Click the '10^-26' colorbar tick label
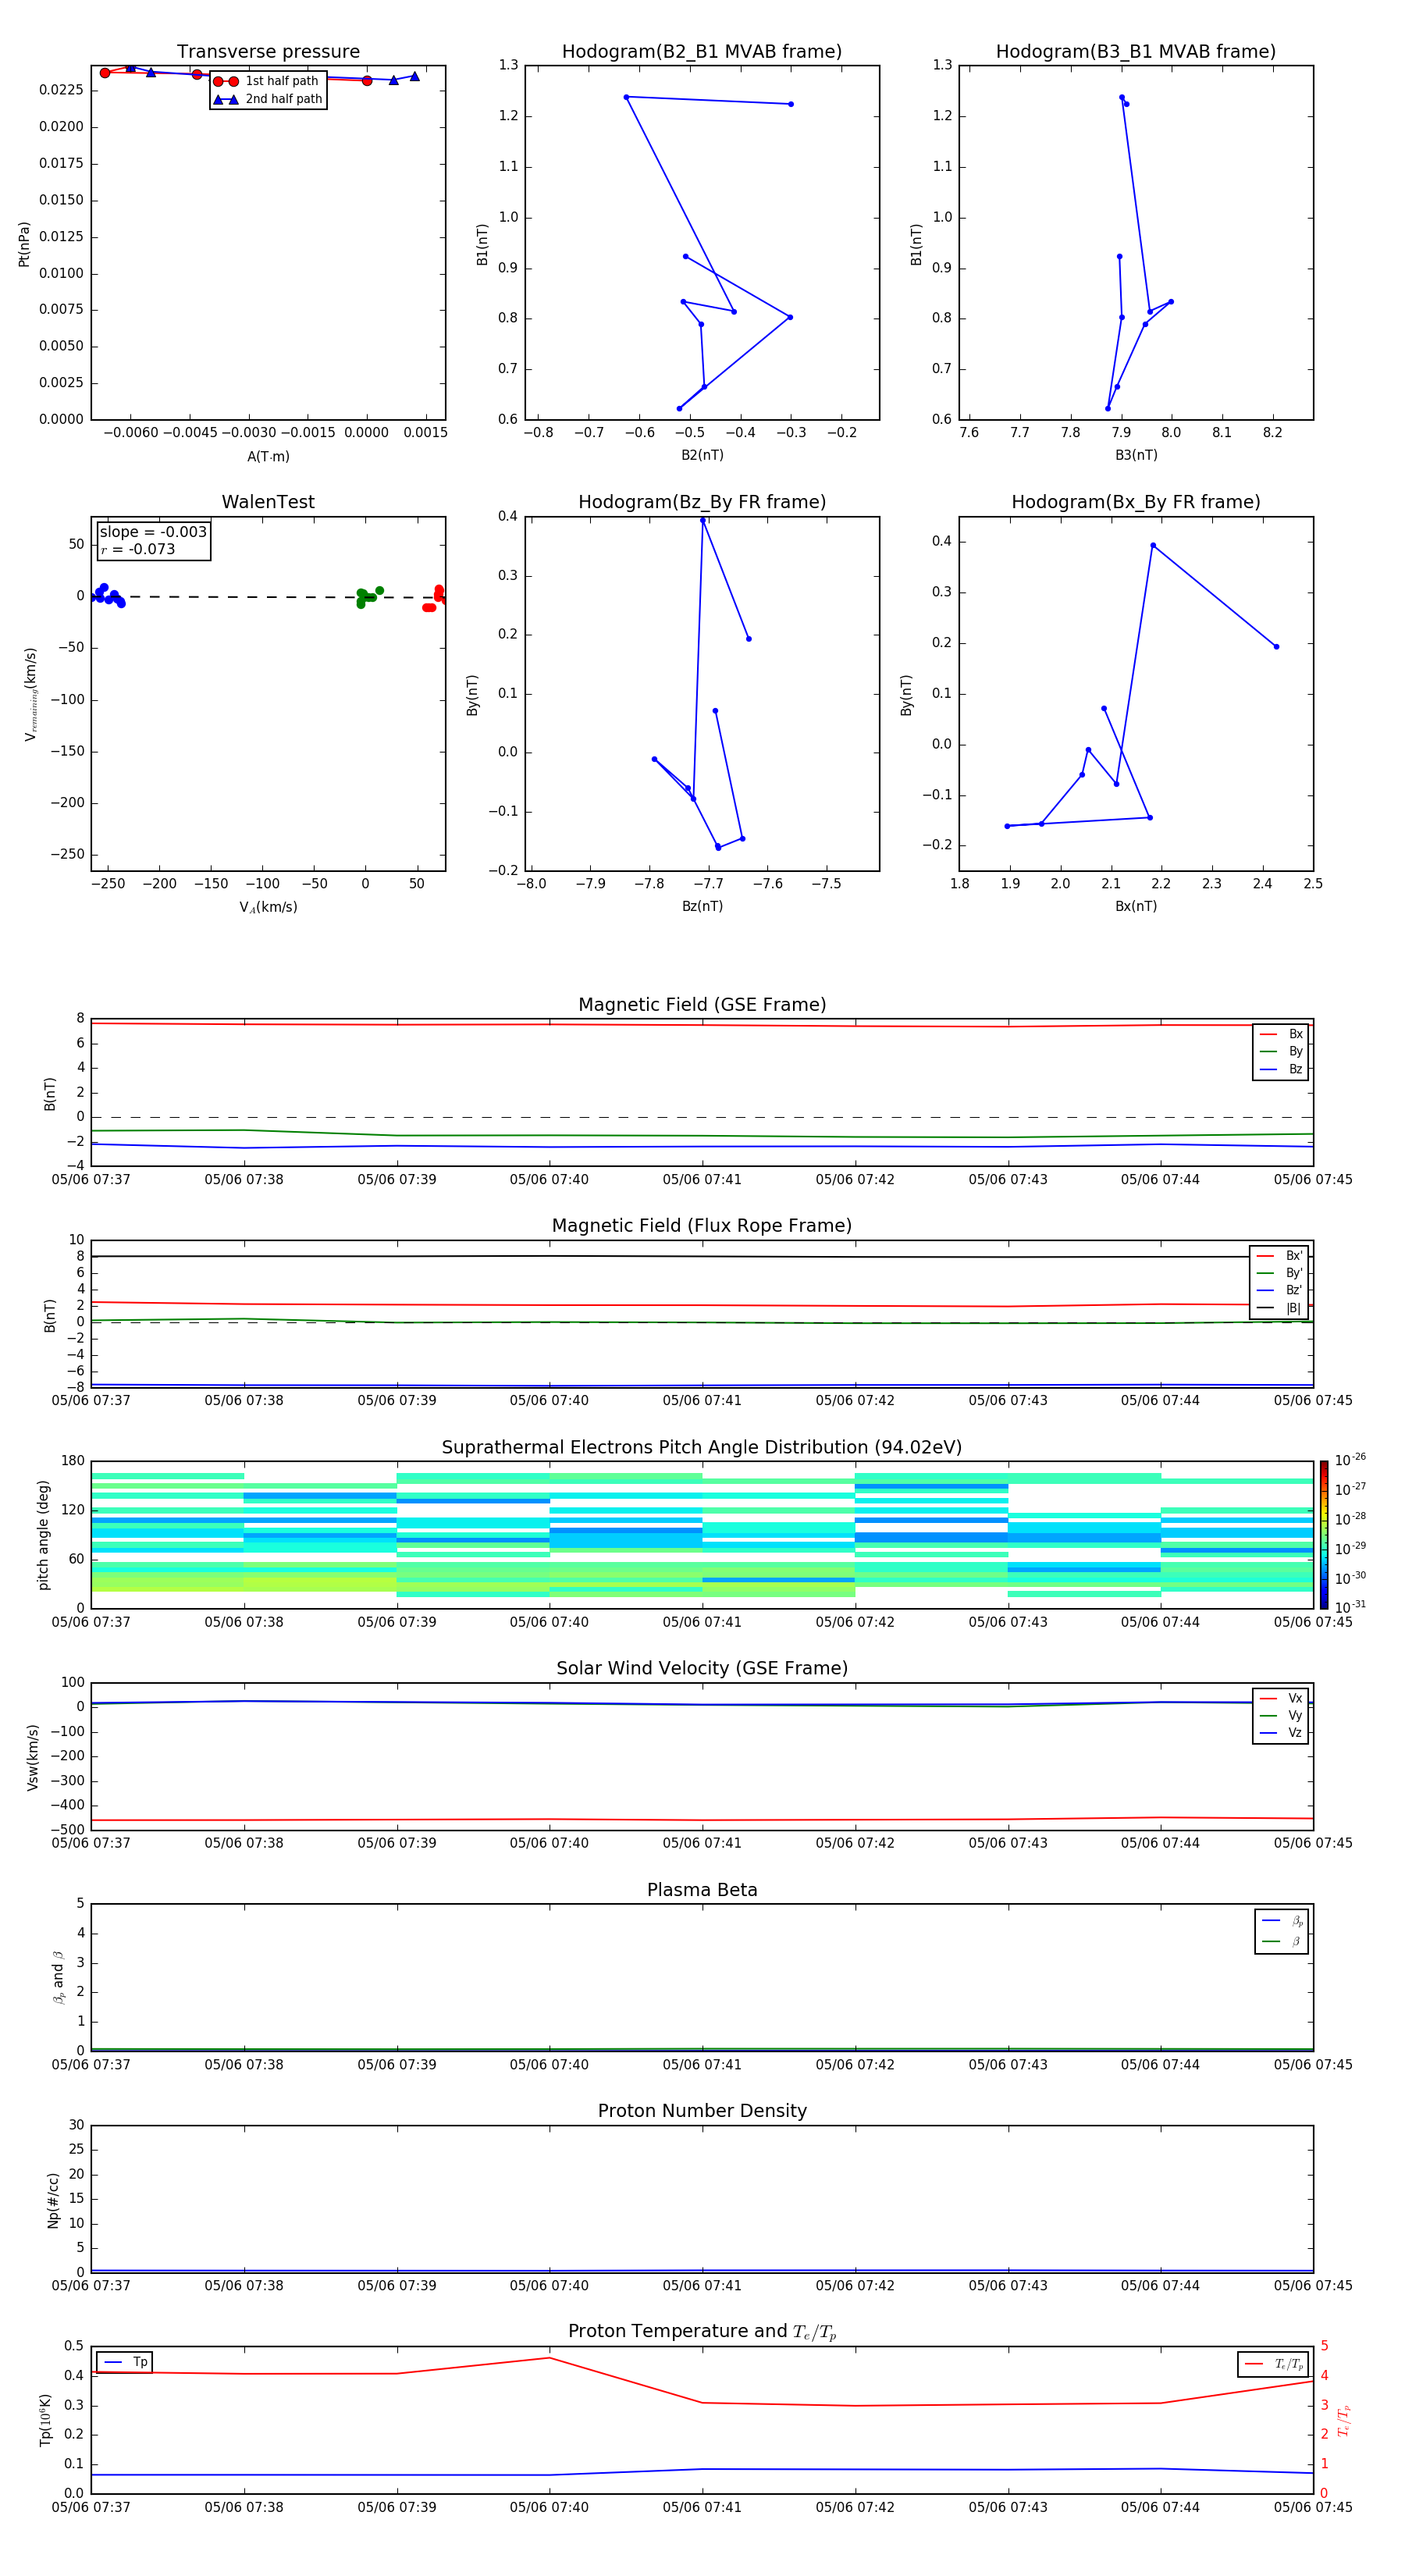The height and width of the screenshot is (2576, 1405). pyautogui.click(x=1350, y=1460)
